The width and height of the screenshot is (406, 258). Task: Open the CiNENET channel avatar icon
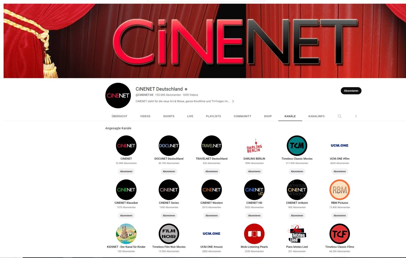coord(126,145)
